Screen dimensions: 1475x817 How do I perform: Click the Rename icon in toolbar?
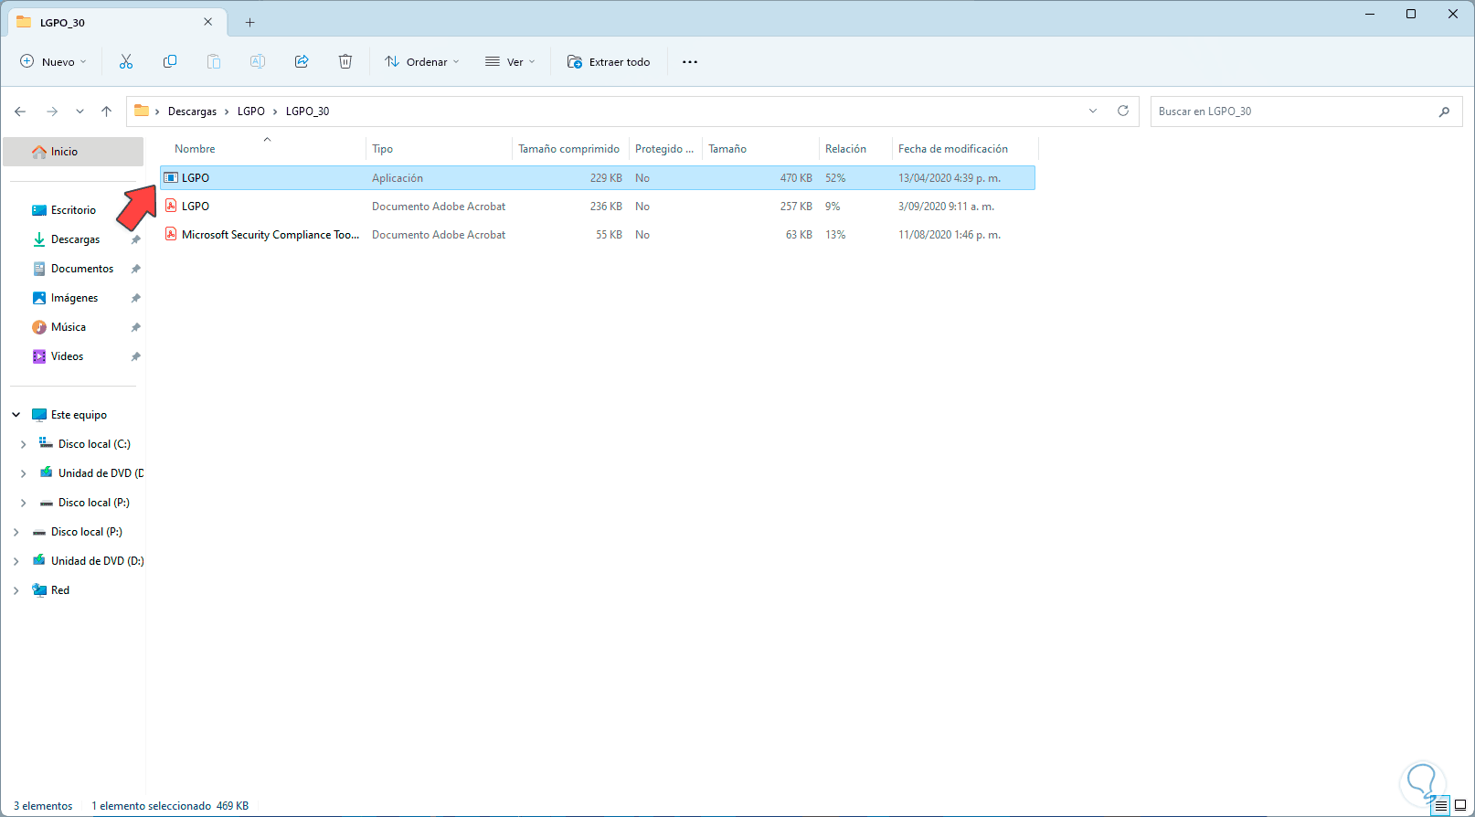pos(258,61)
